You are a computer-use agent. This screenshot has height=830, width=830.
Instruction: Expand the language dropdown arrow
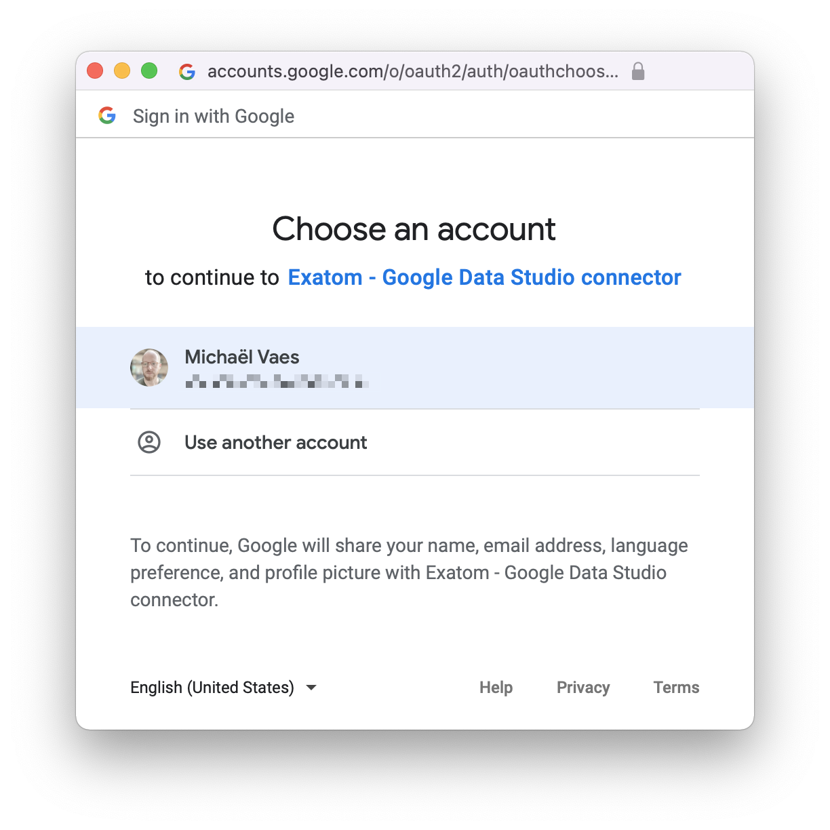[x=311, y=688]
